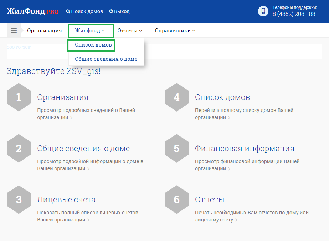Click hexagon number 3 icon
The width and height of the screenshot is (329, 241).
(19, 200)
